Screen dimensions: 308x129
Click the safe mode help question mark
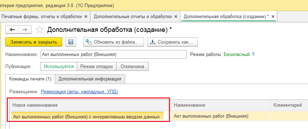tap(253, 55)
